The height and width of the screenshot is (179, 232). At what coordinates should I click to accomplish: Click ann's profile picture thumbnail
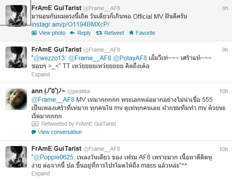pyautogui.click(x=16, y=99)
